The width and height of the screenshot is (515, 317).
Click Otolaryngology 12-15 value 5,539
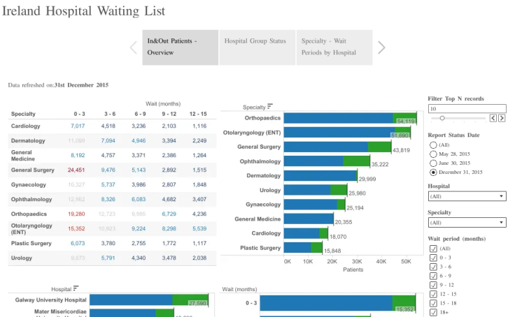coord(199,228)
